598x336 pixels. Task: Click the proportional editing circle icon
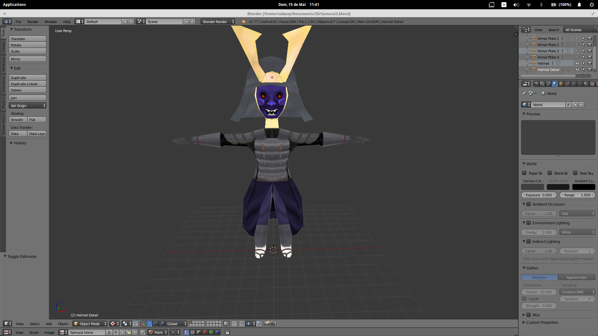(x=234, y=324)
